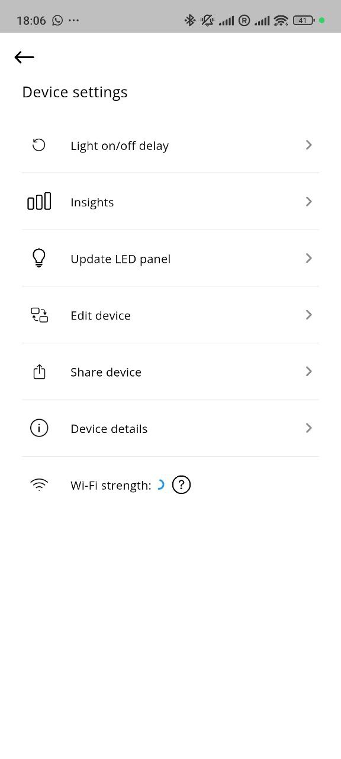Screen dimensions: 341x759
Task: Click the Wi-Fi strength loading spinner
Action: tap(160, 485)
